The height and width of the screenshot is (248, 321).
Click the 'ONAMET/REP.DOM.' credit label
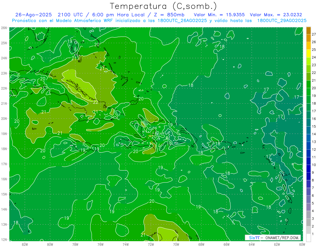282,238
